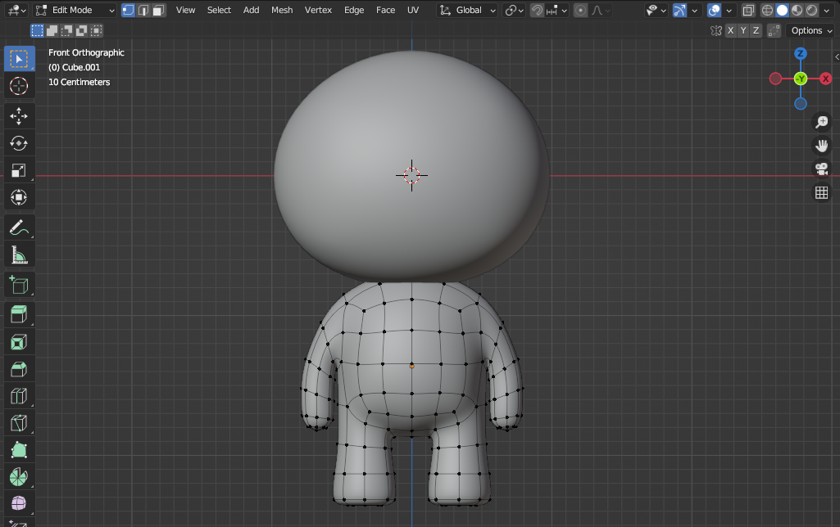Viewport: 840px width, 527px height.
Task: Click the 3D Cursor tool
Action: click(x=18, y=86)
